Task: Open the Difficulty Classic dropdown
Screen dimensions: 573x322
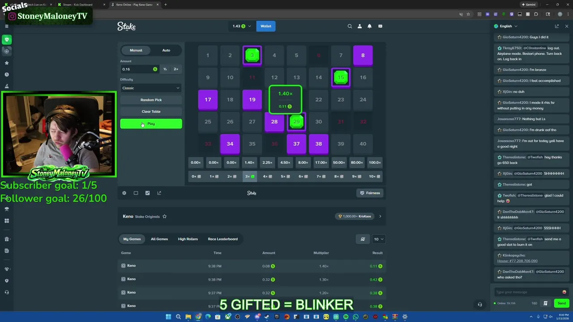Action: click(x=151, y=88)
